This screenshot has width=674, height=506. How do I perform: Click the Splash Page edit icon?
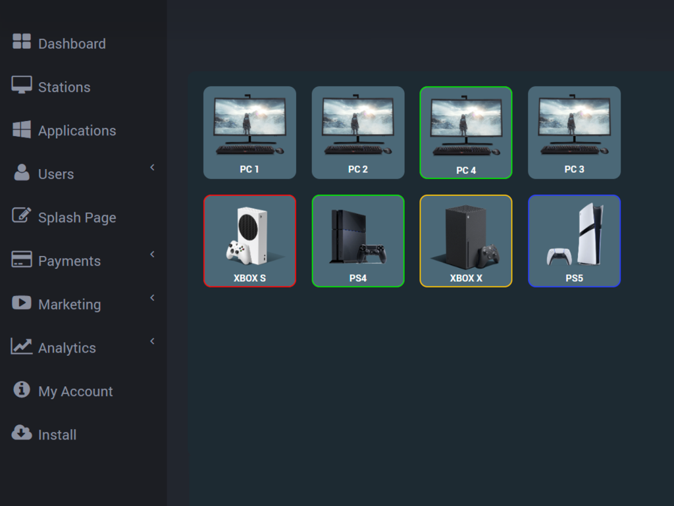click(22, 216)
